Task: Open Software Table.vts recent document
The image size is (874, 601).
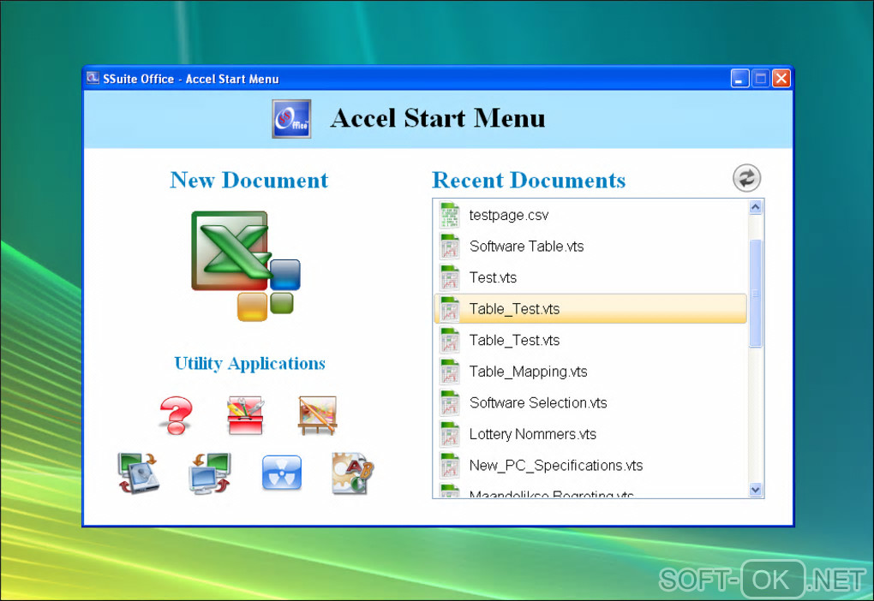Action: (x=590, y=247)
